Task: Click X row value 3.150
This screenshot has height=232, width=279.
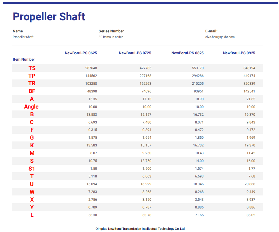Action: [x=147, y=200]
